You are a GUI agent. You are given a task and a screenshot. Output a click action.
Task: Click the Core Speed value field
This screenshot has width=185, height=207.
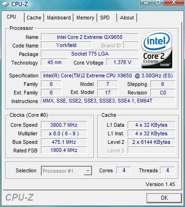pos(64,125)
